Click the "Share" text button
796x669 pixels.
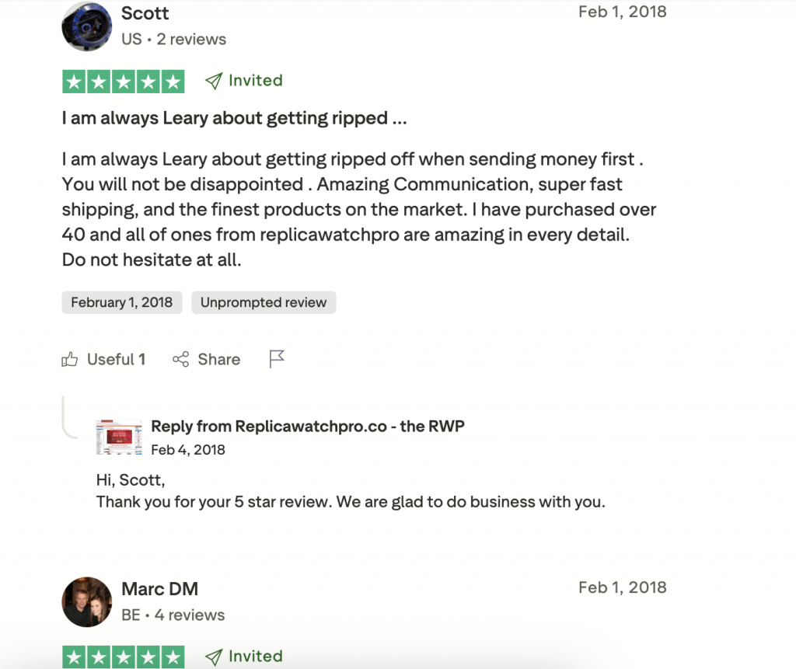pyautogui.click(x=218, y=359)
